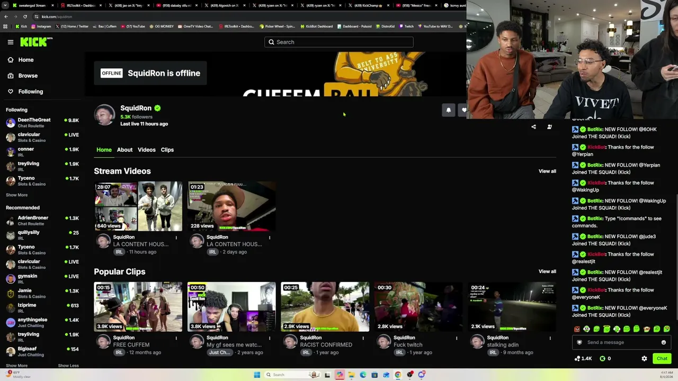Switch to the Videos tab

click(147, 150)
